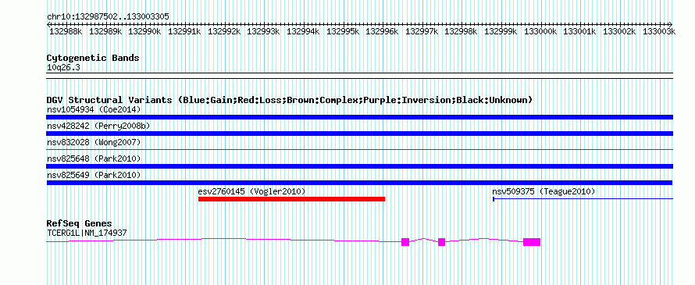Click the 132998k ruler tick label
Screen dimensions: 695x285
[x=461, y=31]
